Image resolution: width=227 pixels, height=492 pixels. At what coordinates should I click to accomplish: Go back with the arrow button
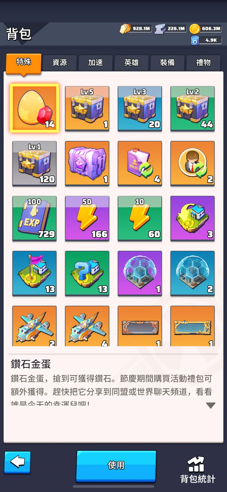tap(17, 462)
